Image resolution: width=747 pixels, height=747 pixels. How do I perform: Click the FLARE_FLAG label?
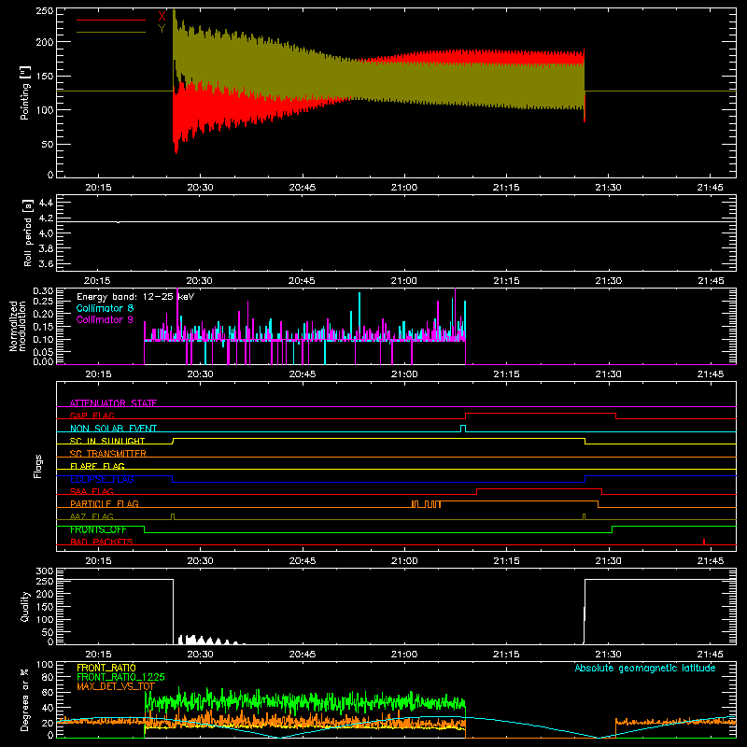[97, 466]
